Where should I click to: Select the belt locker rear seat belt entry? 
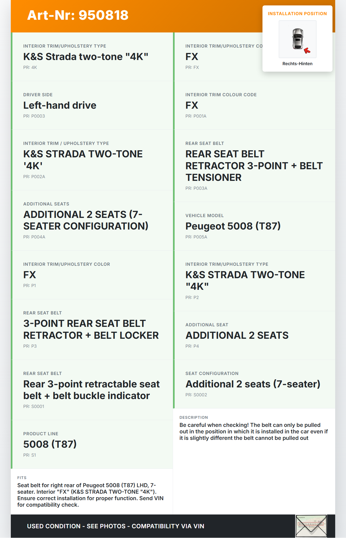(x=91, y=330)
